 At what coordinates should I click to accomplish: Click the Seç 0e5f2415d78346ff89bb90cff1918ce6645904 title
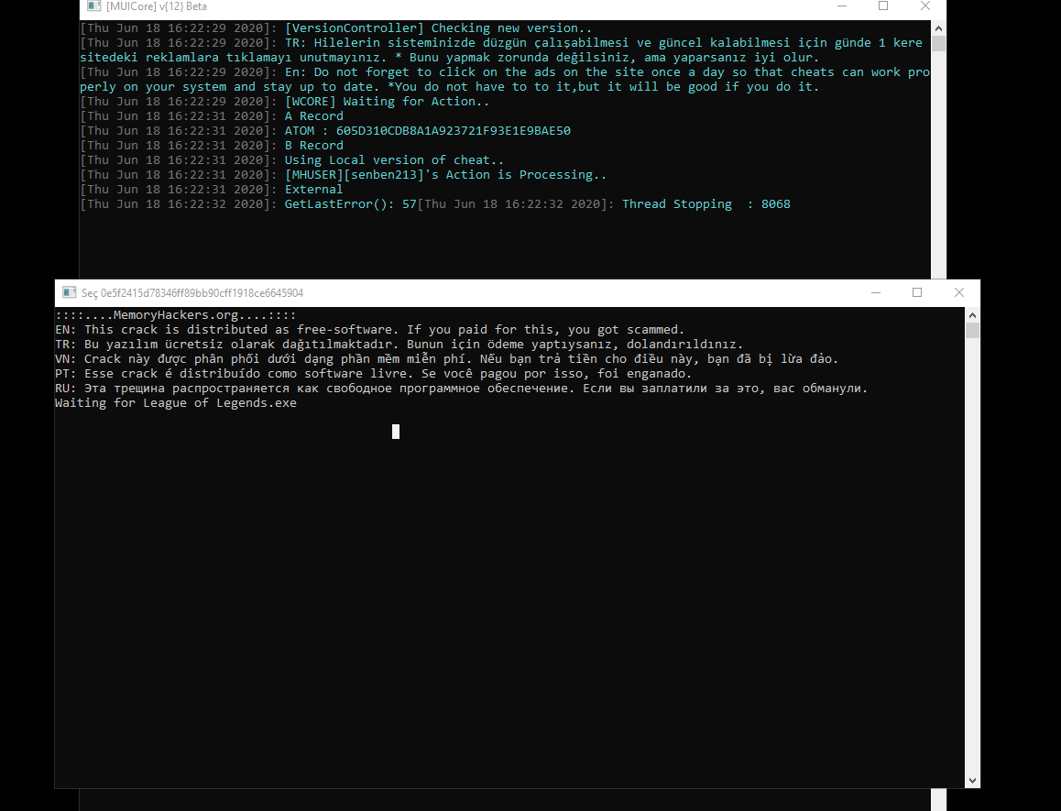click(x=192, y=293)
